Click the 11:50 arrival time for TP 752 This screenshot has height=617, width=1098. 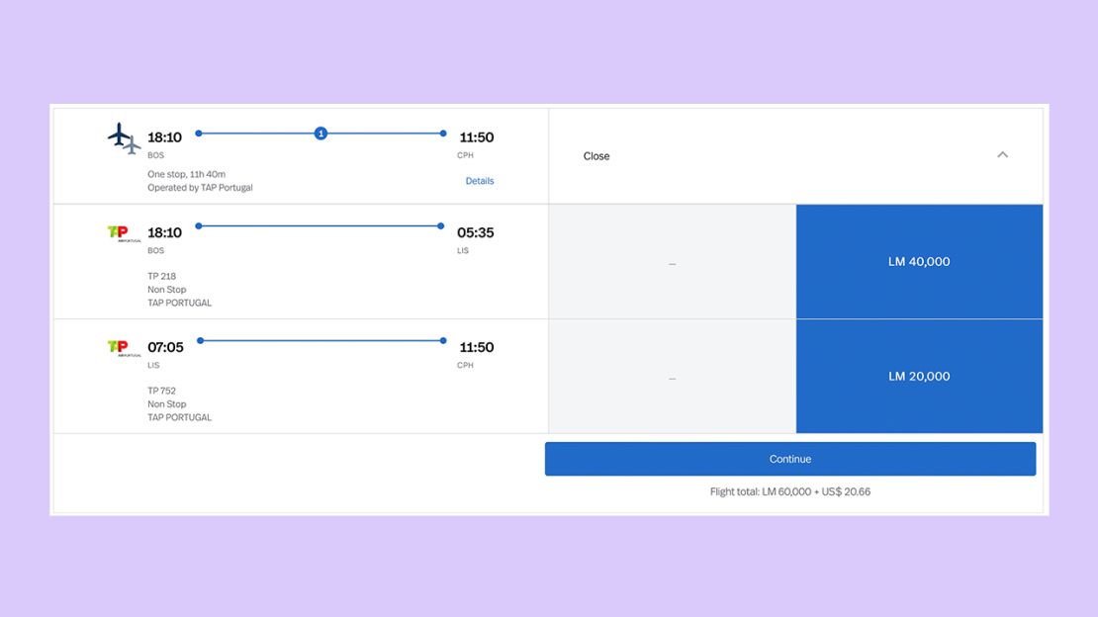tap(476, 347)
